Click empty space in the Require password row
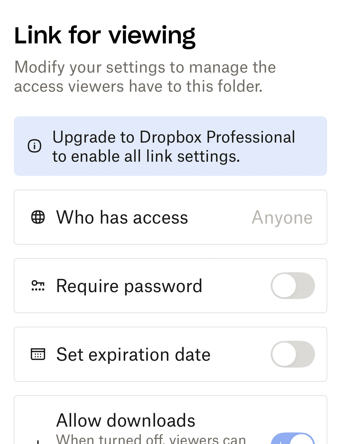 pyautogui.click(x=236, y=286)
